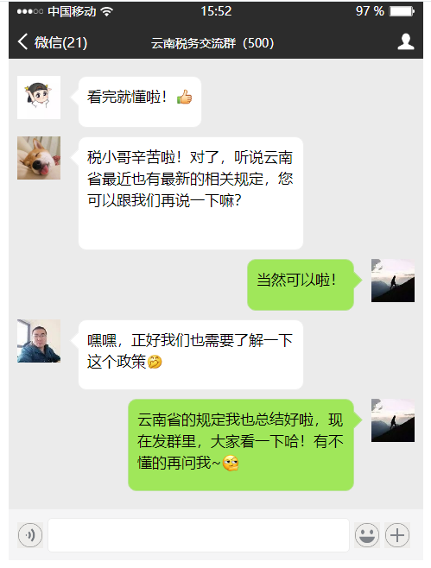
Task: Tap the voice input icon
Action: pos(30,534)
